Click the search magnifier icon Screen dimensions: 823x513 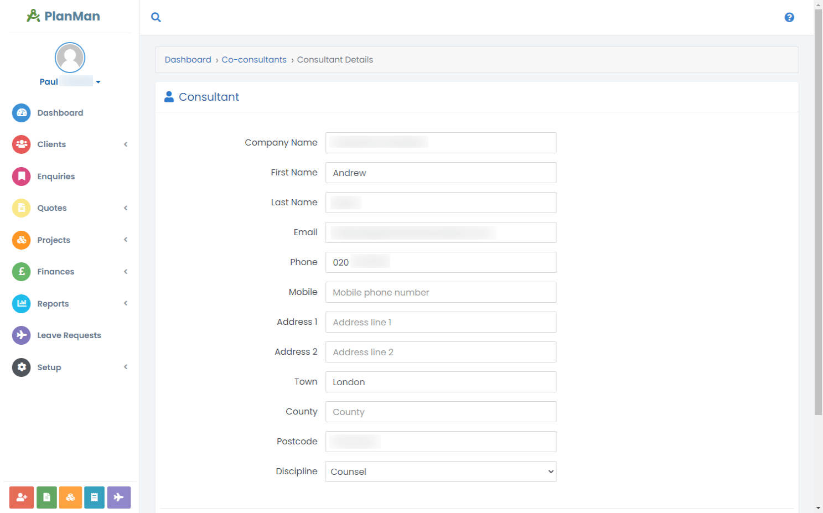point(156,17)
